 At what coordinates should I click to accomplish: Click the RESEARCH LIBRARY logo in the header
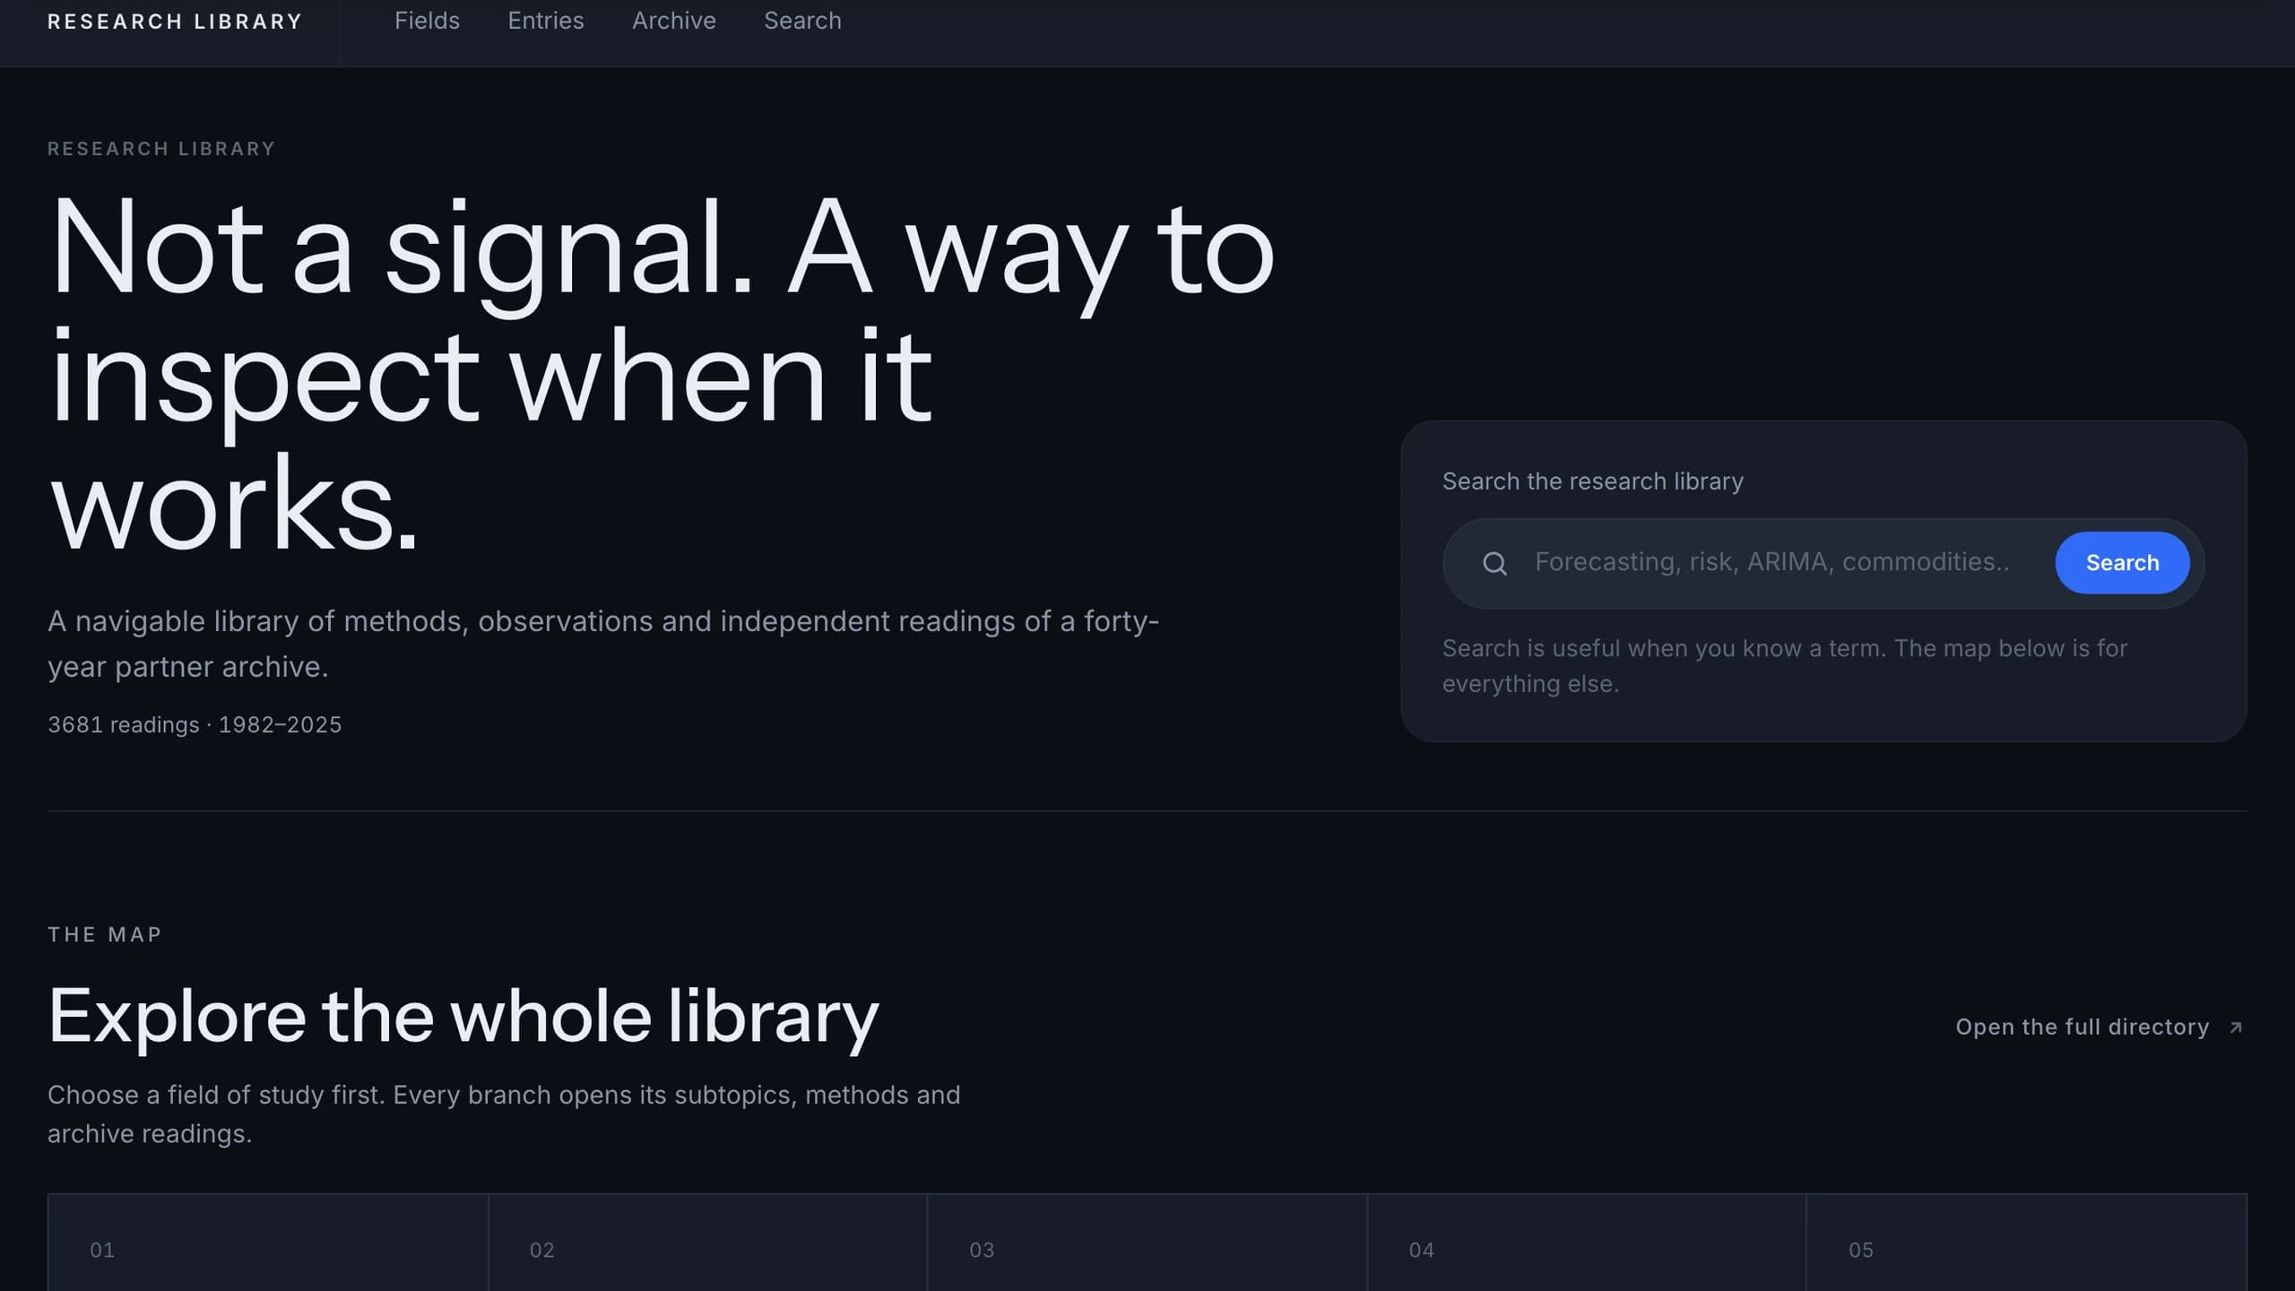(x=175, y=22)
